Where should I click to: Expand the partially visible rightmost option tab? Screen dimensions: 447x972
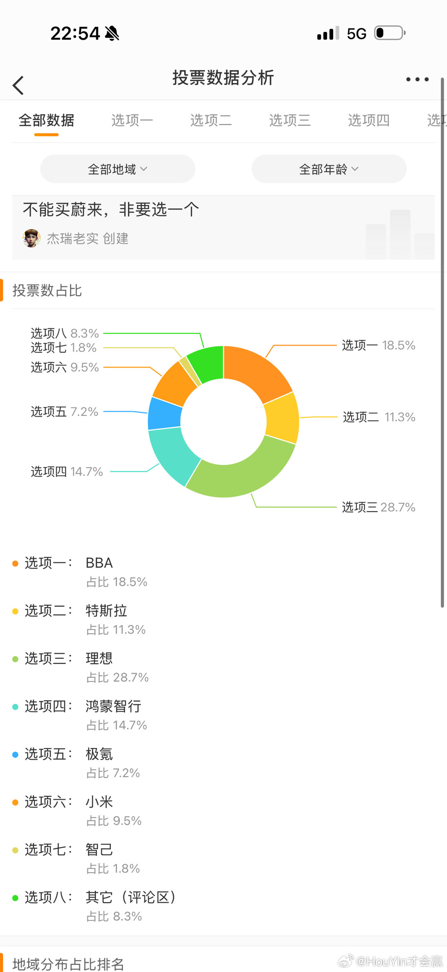[437, 121]
